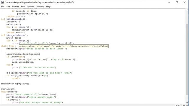Open the Format menu
189x106 pixels.
15,6
